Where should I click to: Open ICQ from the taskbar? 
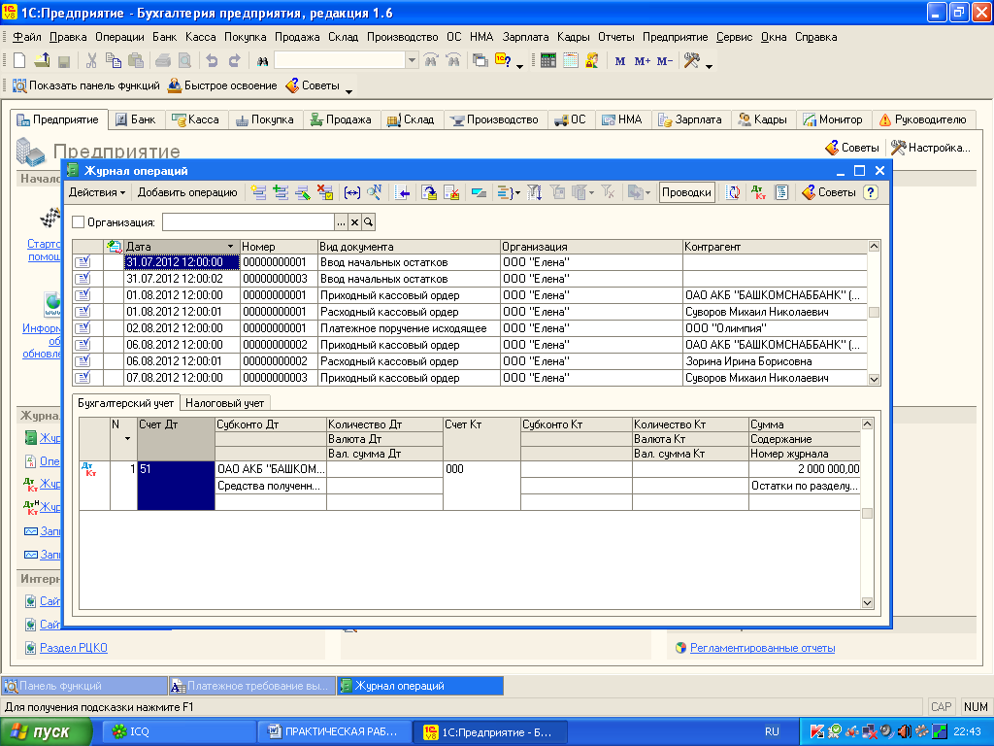(x=180, y=731)
